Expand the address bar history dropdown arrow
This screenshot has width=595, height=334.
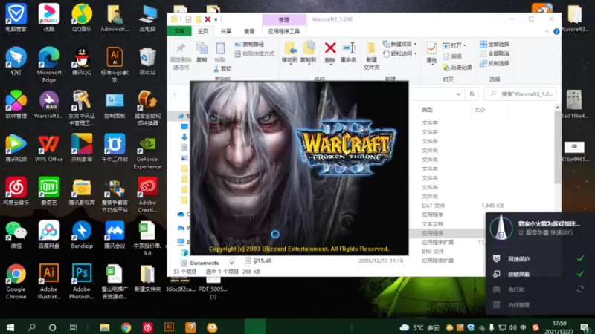pyautogui.click(x=458, y=94)
